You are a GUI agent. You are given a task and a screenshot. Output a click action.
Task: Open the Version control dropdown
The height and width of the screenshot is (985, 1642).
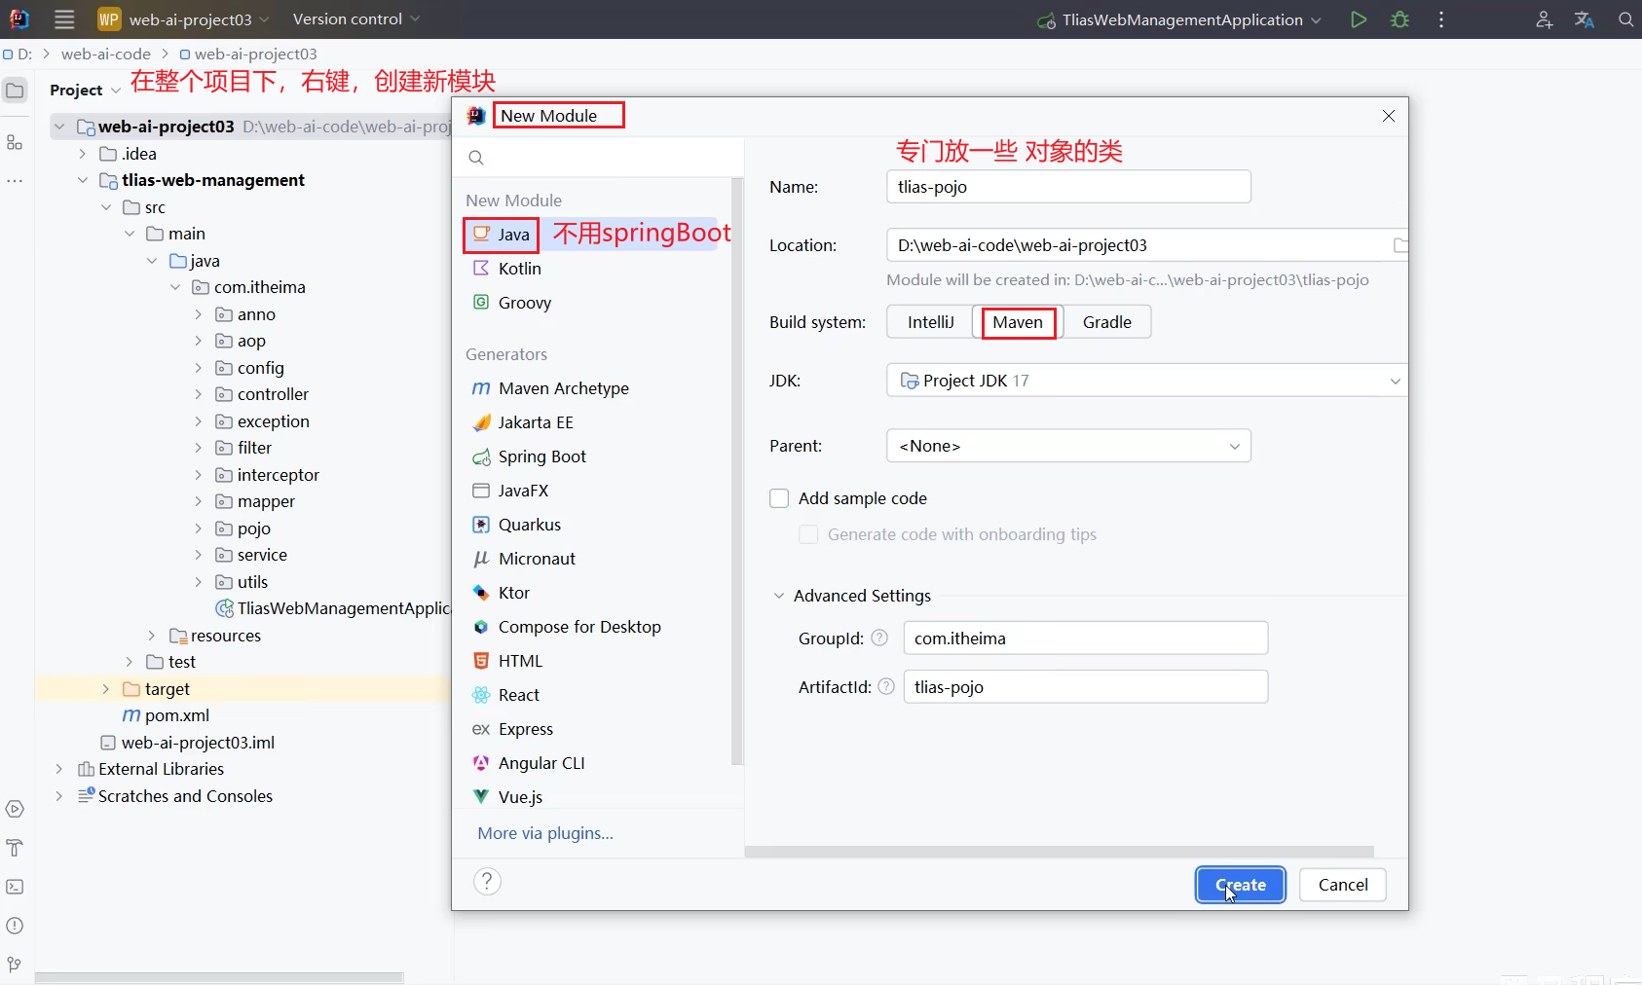click(356, 19)
